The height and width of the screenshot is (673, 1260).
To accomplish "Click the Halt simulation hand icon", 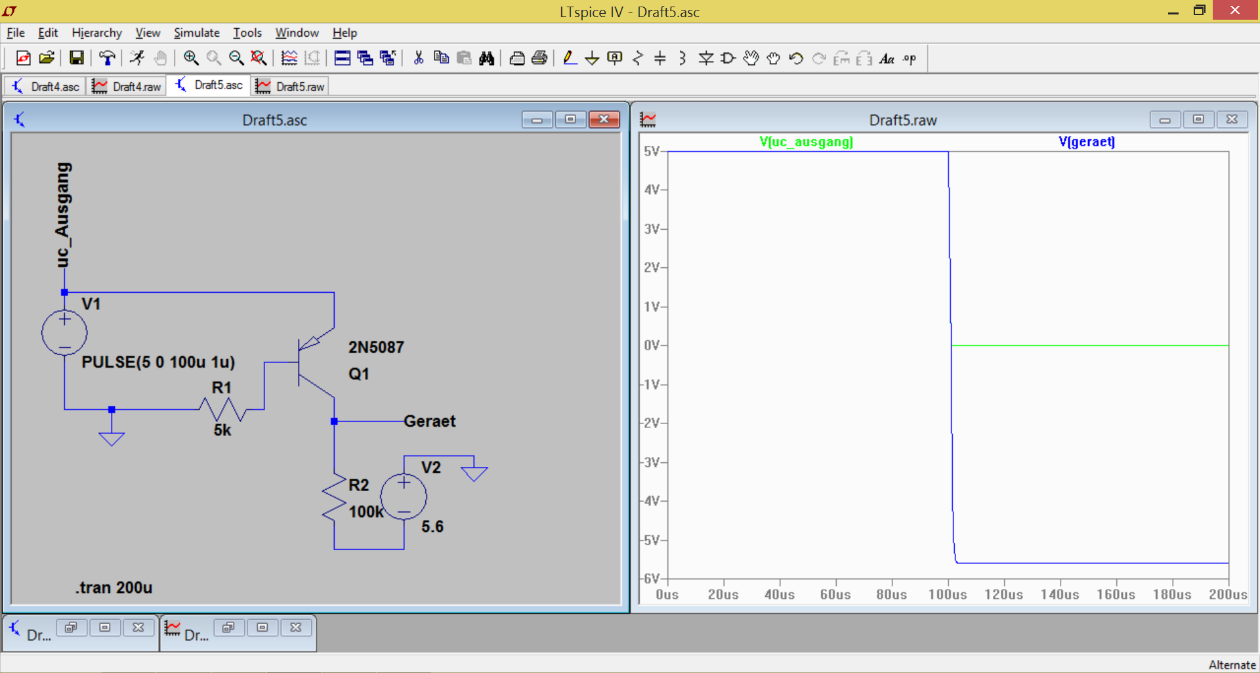I will (x=159, y=58).
